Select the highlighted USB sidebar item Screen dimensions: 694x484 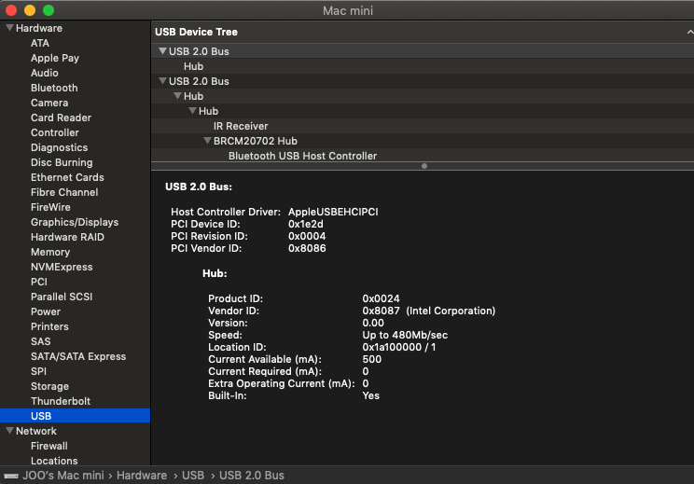pos(75,415)
